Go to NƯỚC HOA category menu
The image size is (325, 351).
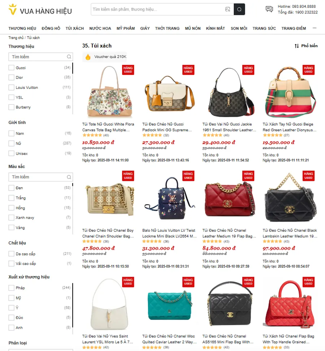coord(100,28)
